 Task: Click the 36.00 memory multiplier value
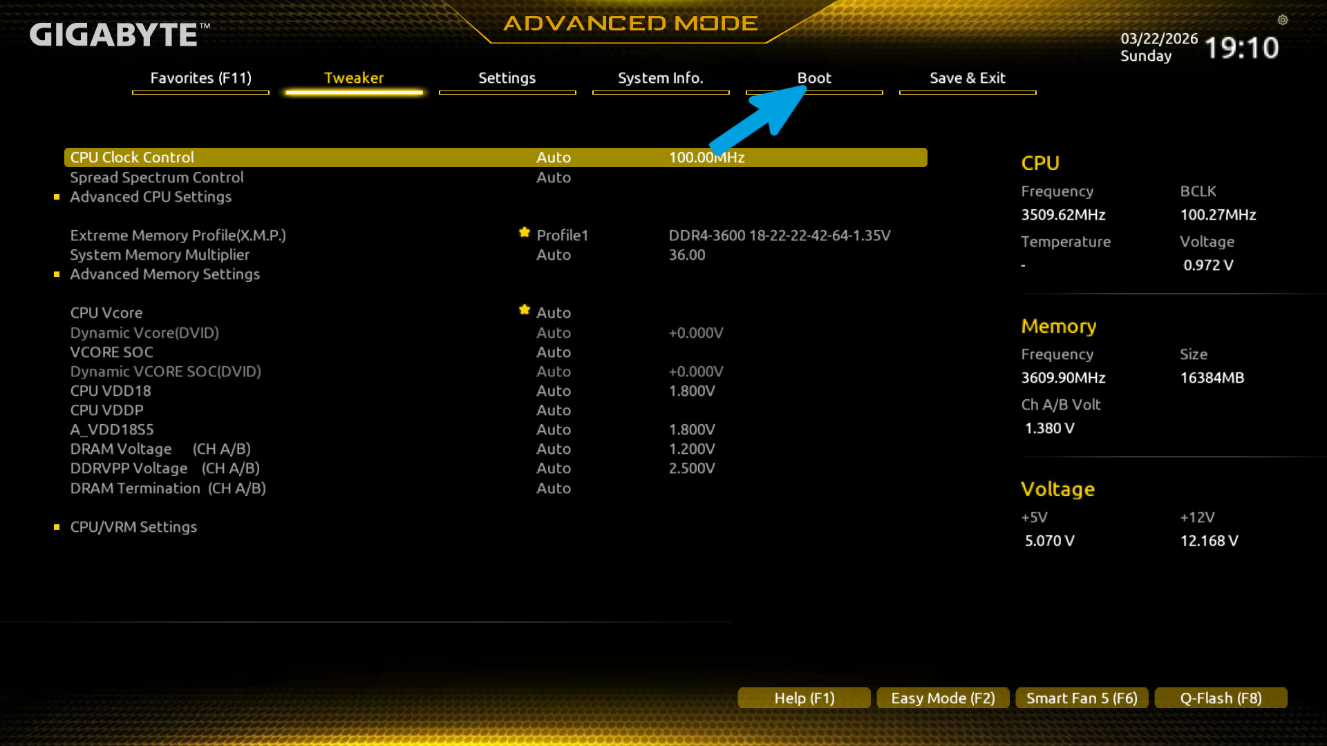[687, 255]
